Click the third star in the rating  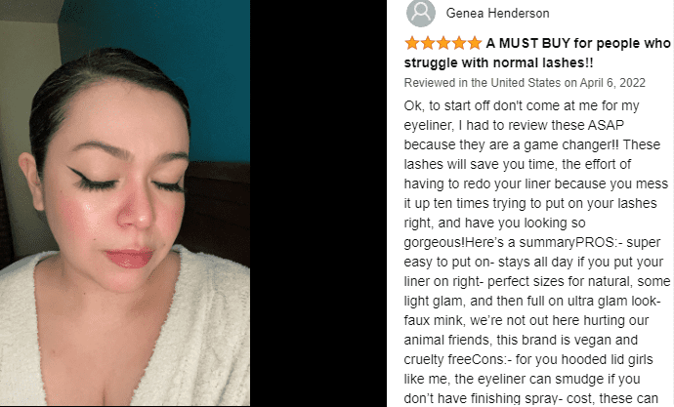443,43
